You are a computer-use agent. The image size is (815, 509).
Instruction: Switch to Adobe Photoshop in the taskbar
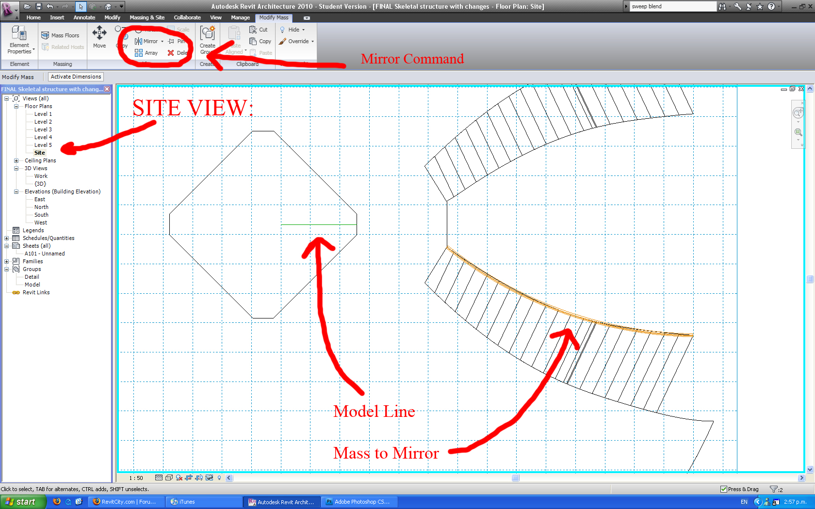tap(359, 502)
